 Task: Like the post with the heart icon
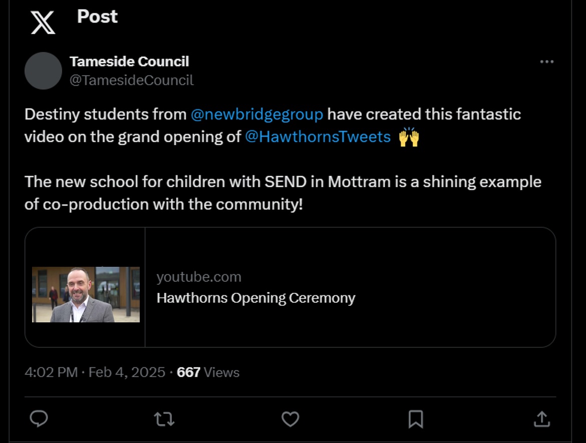click(290, 419)
